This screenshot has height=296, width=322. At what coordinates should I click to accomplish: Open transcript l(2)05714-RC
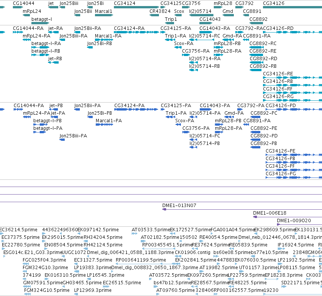coord(205,36)
